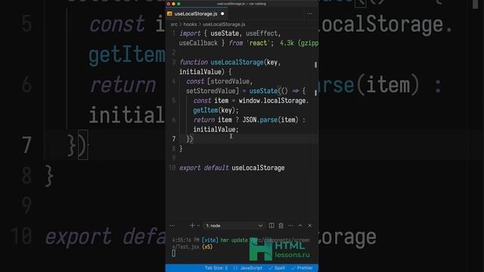Click 'setStoredValue' in the editor

[210, 91]
